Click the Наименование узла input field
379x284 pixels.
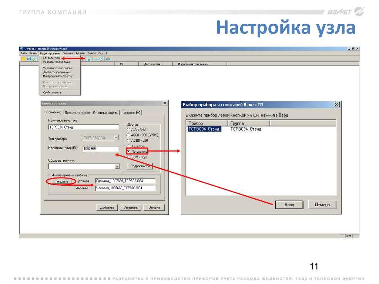click(x=84, y=127)
